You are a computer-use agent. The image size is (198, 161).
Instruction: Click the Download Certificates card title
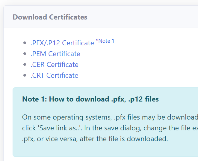[50, 17]
